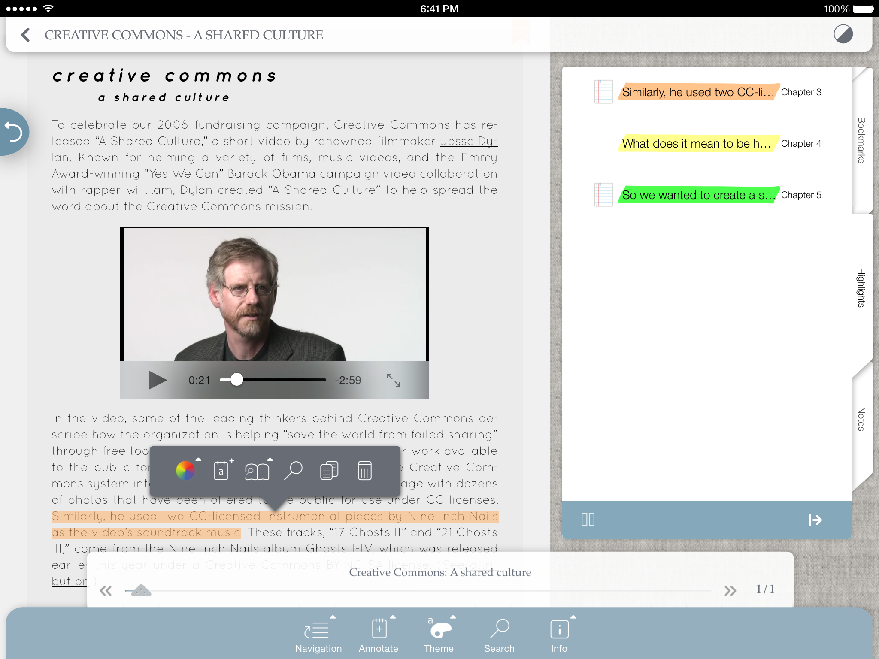Open note icon beside Chapter 3 highlight
879x659 pixels.
pyautogui.click(x=603, y=92)
